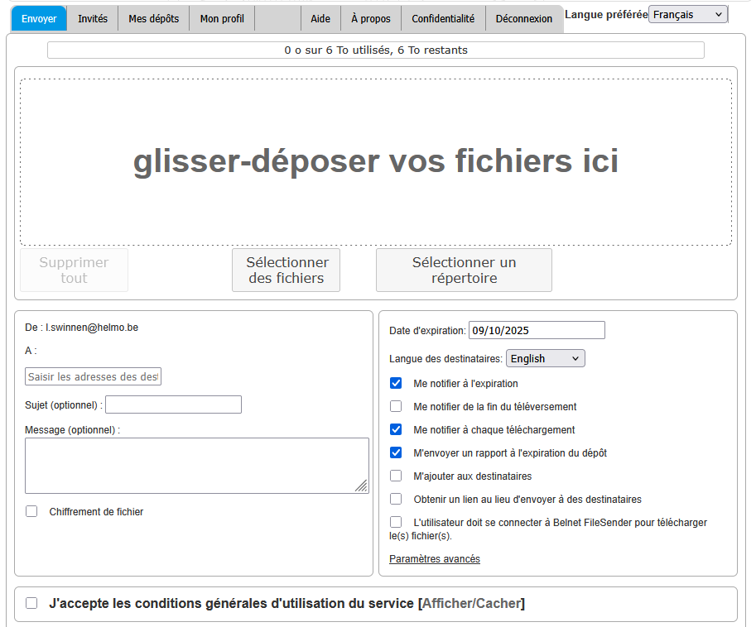Click Sélectionner un répertoire button
The image size is (756, 627).
[464, 270]
